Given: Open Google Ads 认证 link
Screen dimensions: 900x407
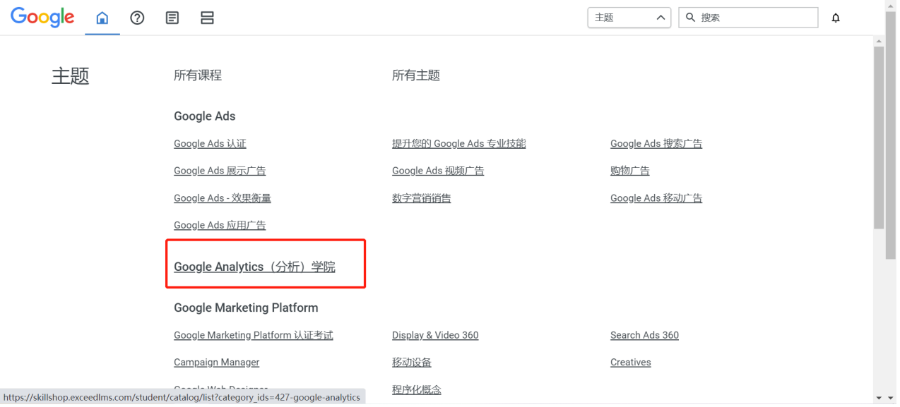Looking at the screenshot, I should tap(210, 144).
